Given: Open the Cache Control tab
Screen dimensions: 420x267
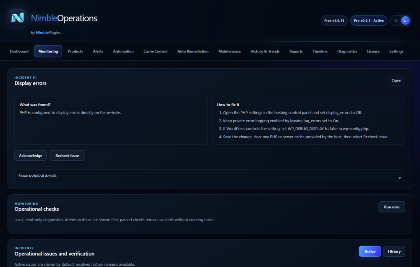Looking at the screenshot, I should tap(155, 51).
